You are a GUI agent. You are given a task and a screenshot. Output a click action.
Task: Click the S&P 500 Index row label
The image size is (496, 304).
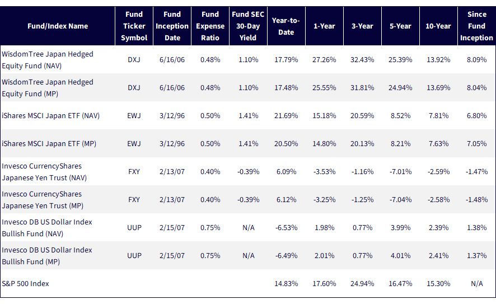click(x=25, y=283)
